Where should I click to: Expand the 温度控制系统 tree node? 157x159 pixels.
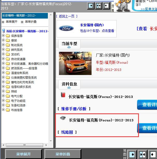3,73
